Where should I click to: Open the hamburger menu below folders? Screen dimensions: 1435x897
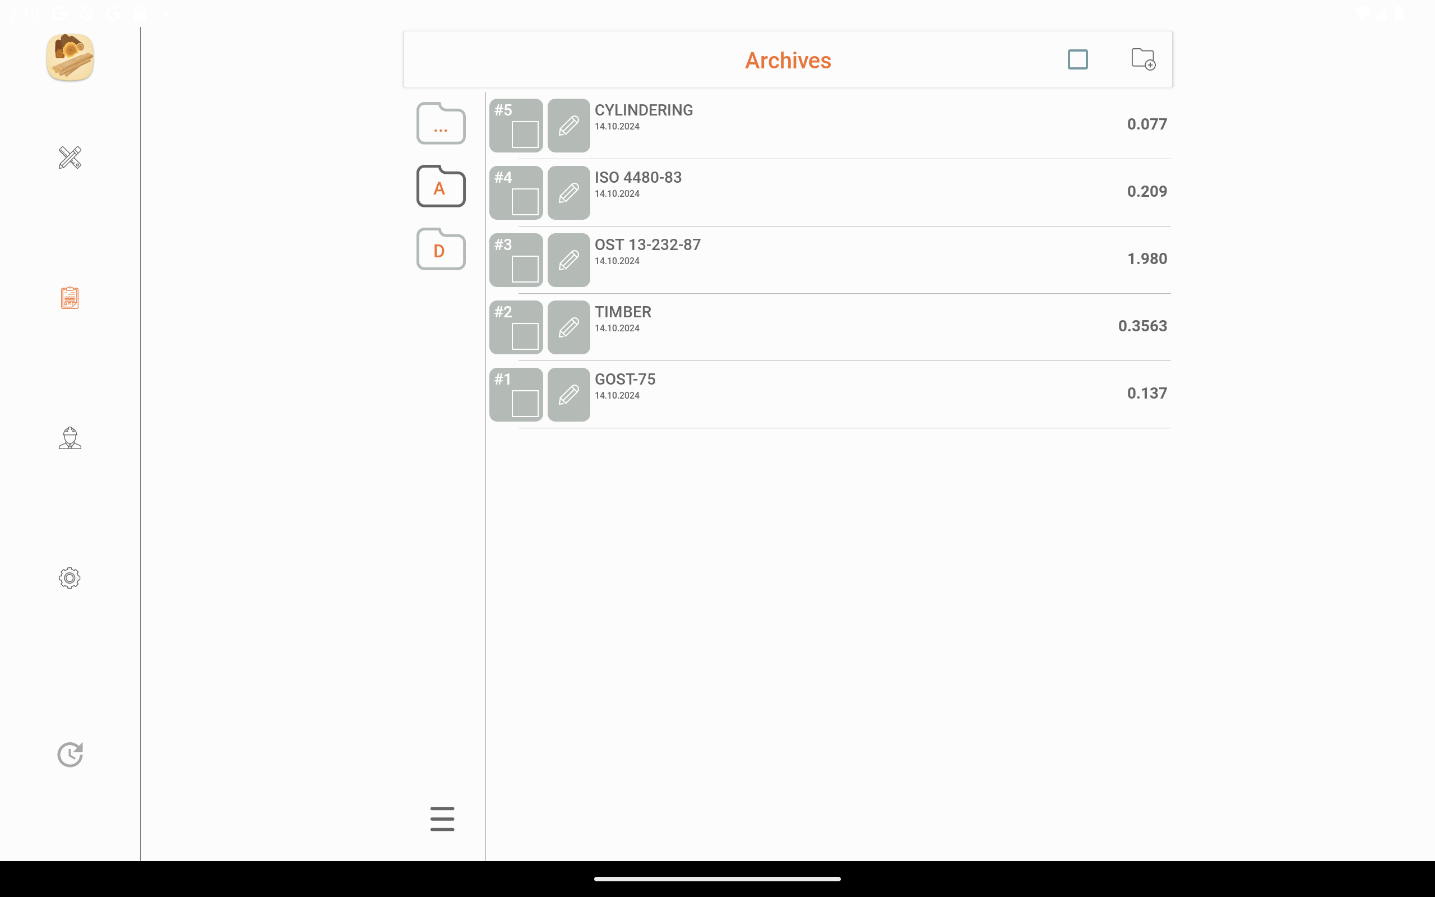click(442, 819)
